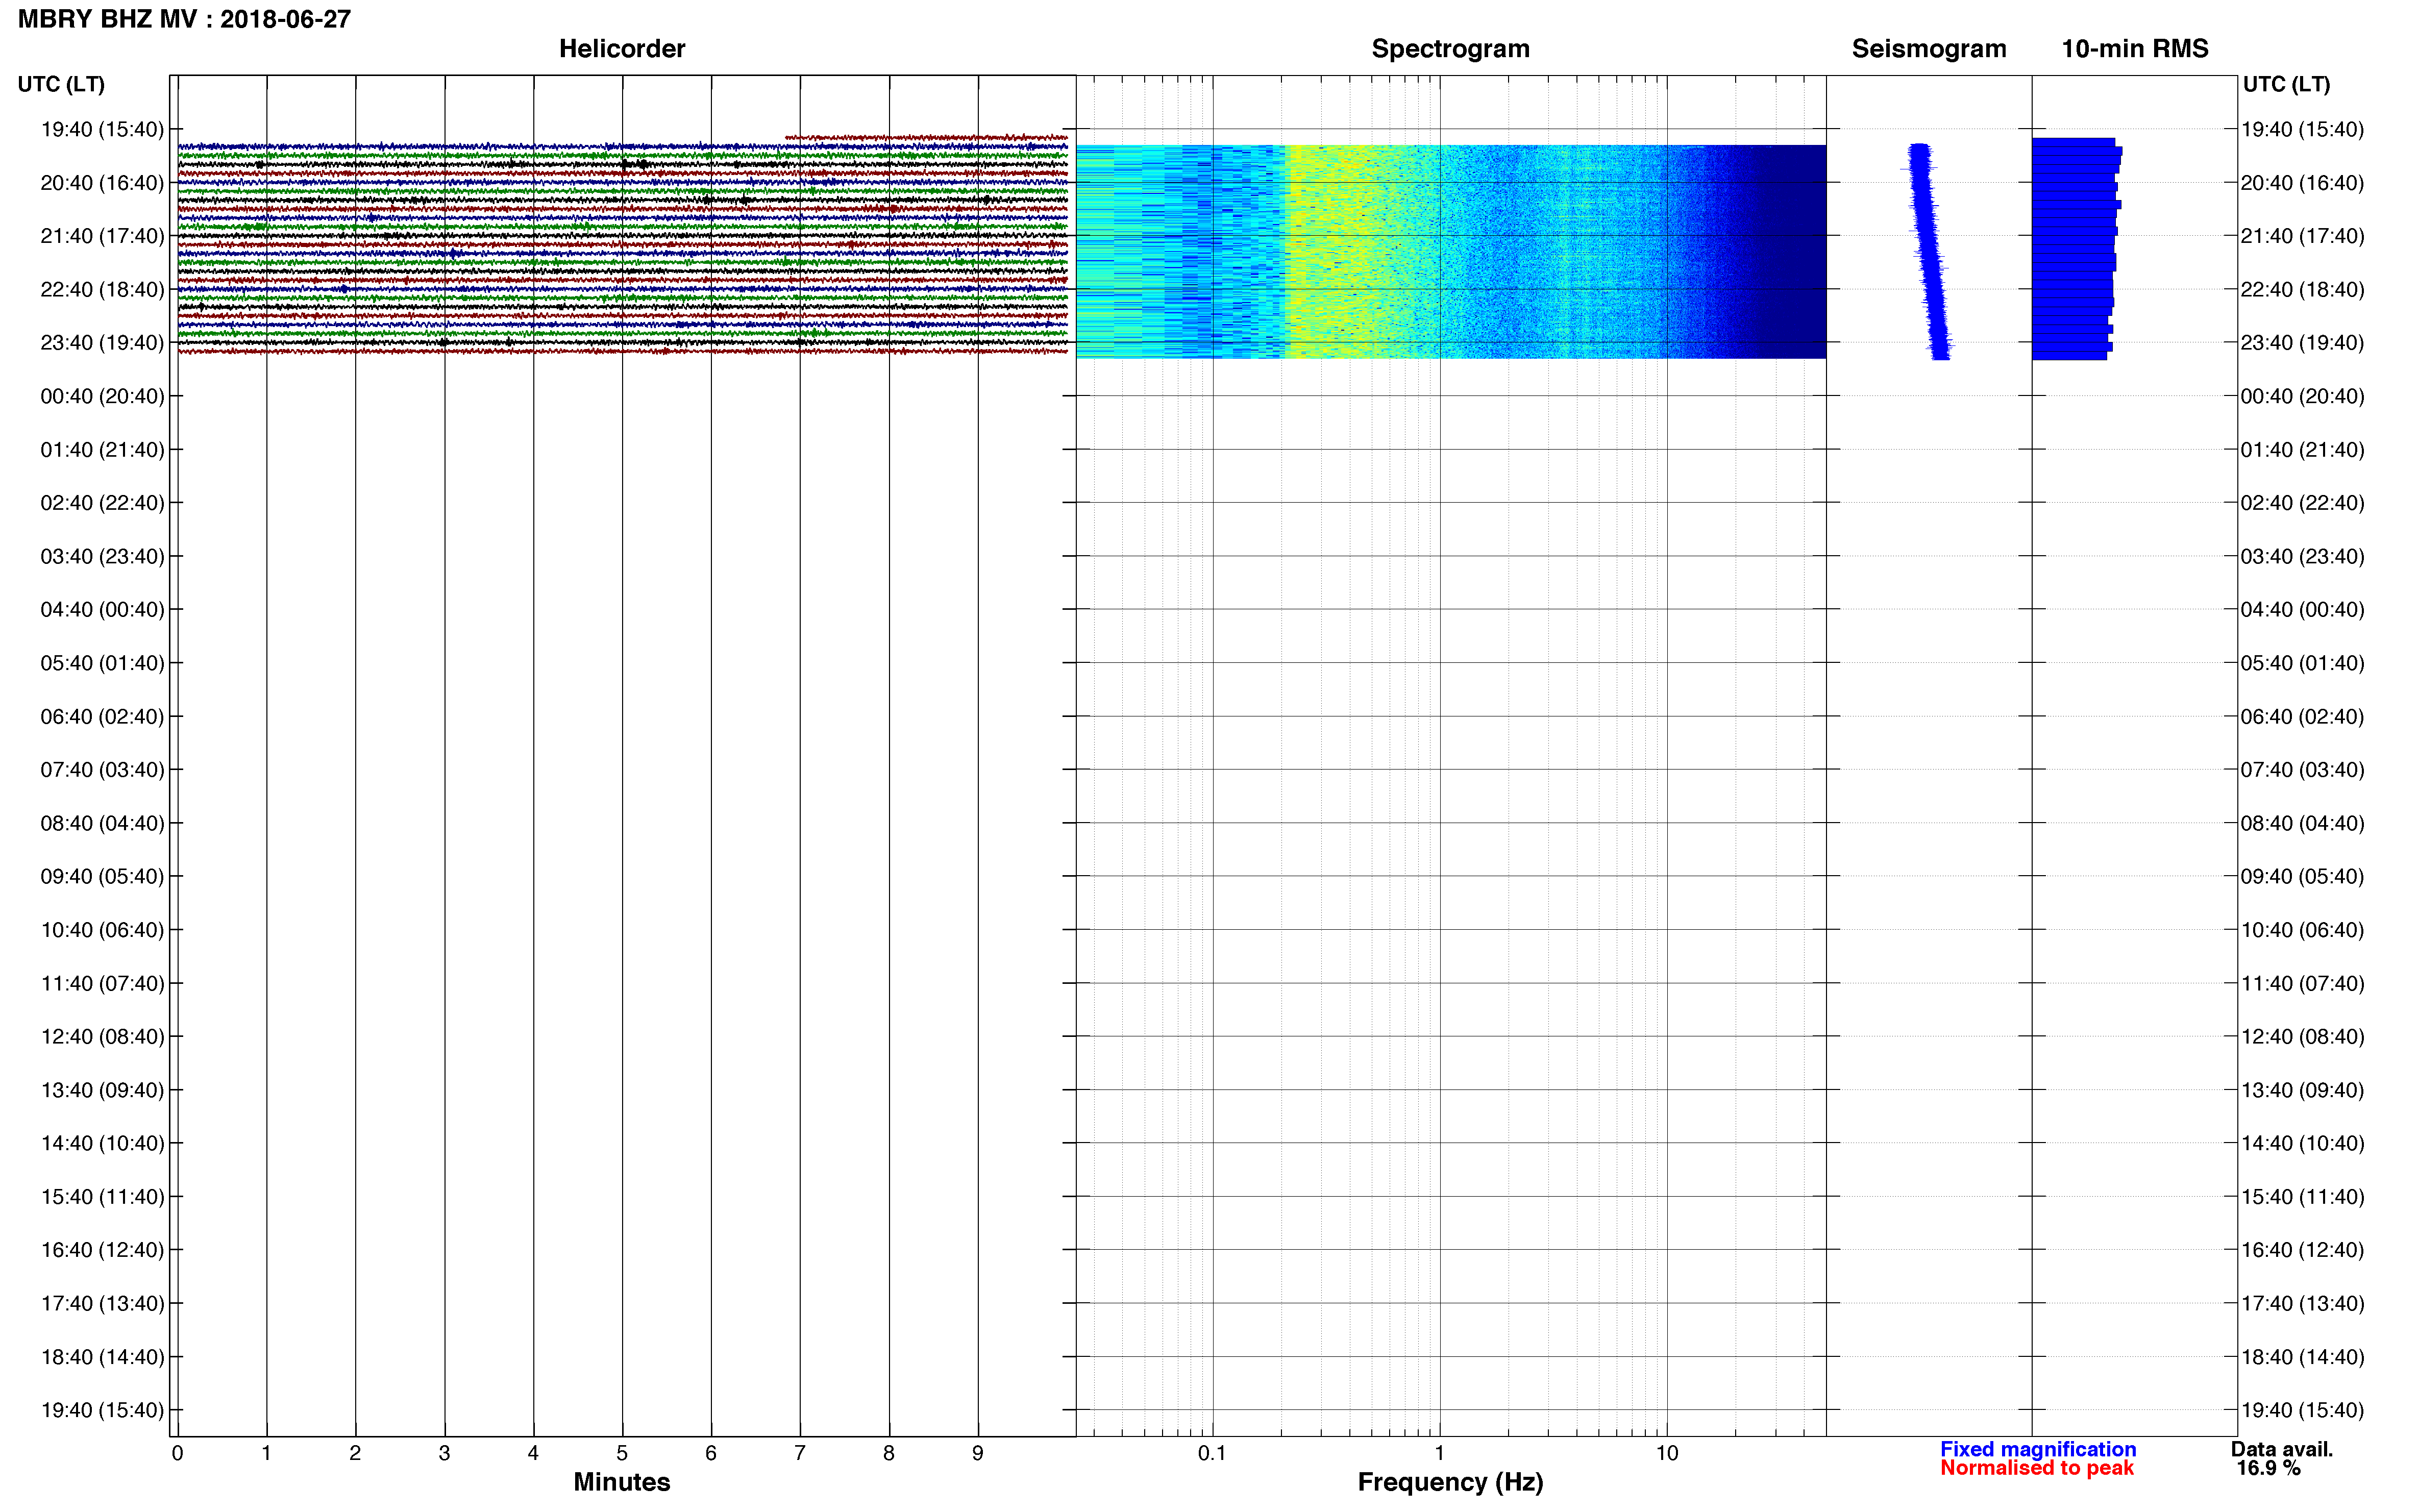This screenshot has height=1512, width=2419.
Task: Click the left '17:40 (13:40)' time label
Action: (102, 1303)
